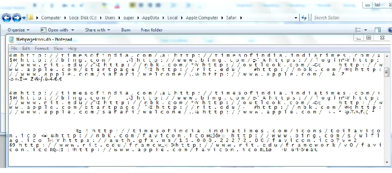Click the Notepad text line starting 'n.ico'

point(194,136)
